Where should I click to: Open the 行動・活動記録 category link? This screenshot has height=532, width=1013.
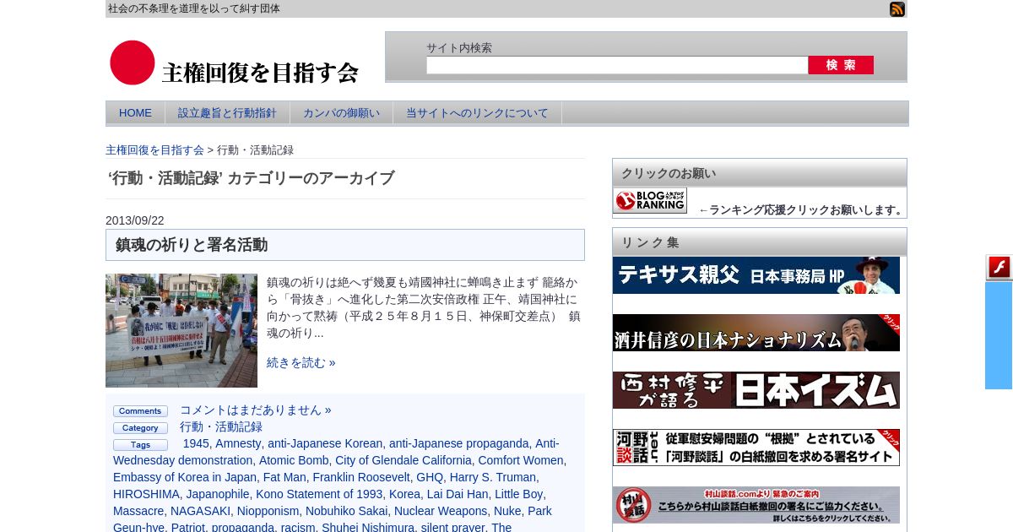[221, 426]
